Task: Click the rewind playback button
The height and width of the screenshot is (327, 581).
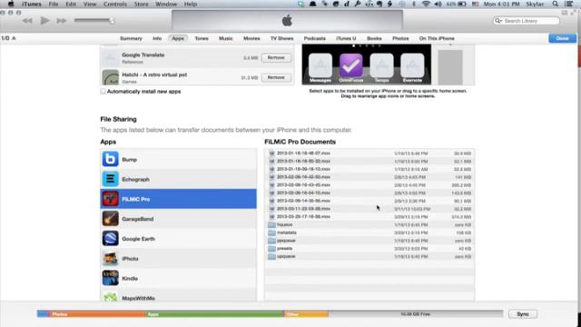Action: (27, 21)
